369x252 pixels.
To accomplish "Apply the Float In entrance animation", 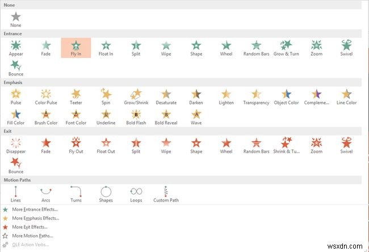I will point(106,48).
